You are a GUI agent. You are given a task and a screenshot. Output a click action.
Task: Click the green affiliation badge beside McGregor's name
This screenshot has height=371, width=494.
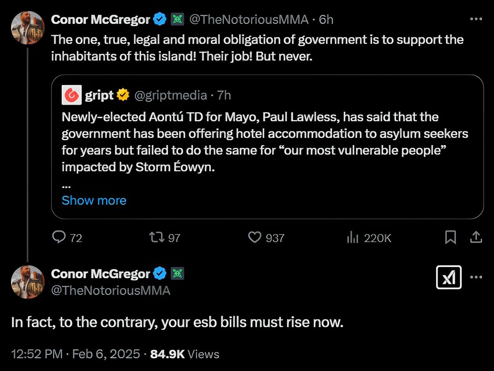click(177, 19)
